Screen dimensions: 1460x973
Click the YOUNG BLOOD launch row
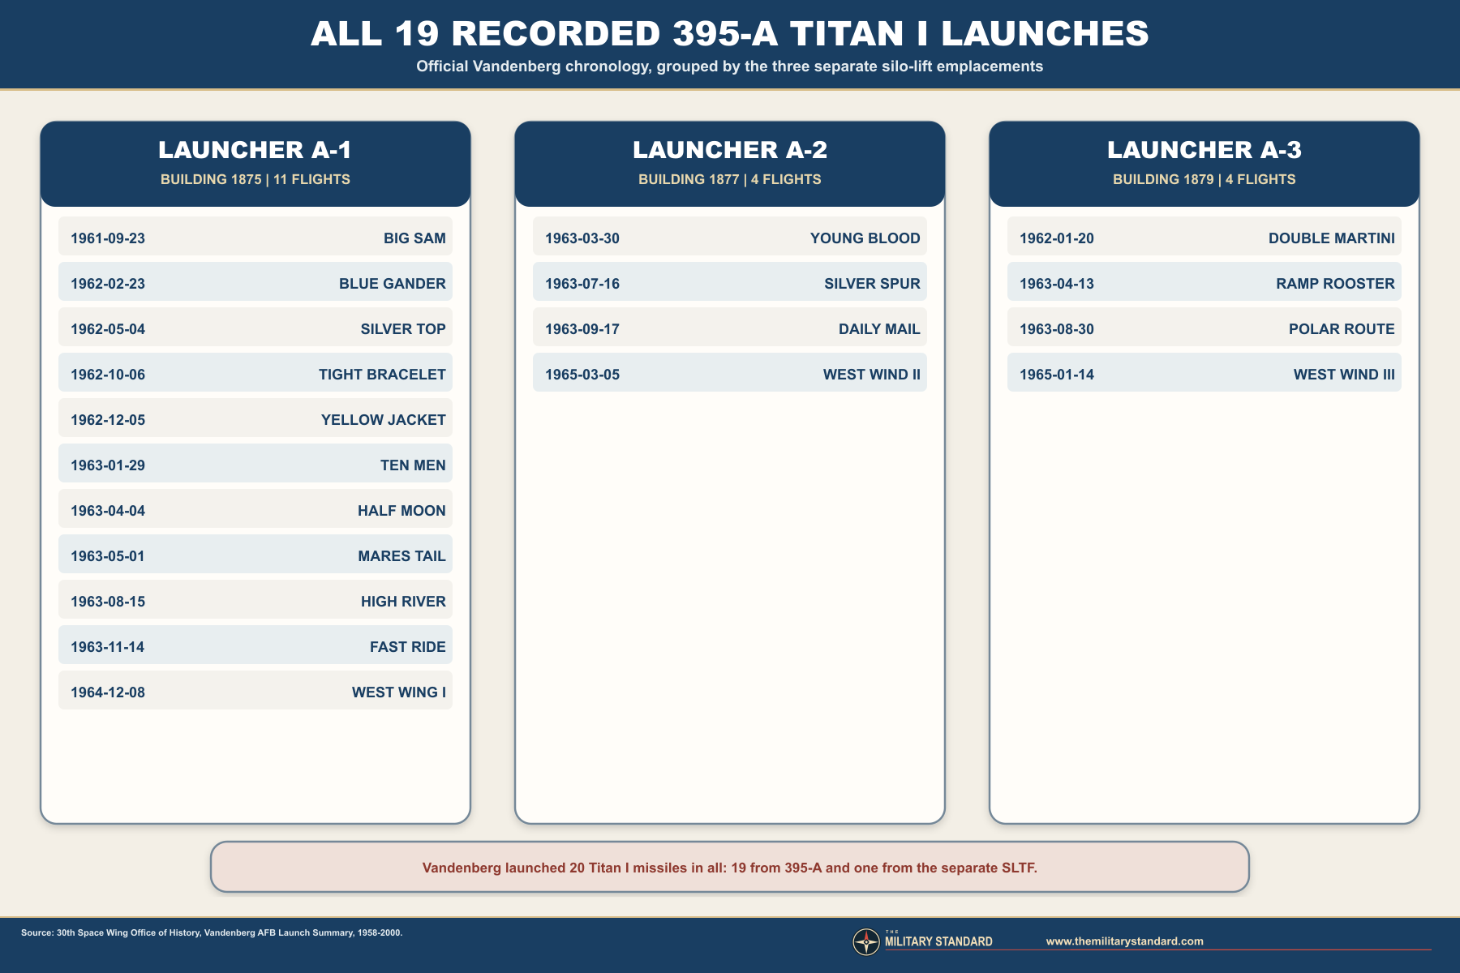click(x=730, y=236)
